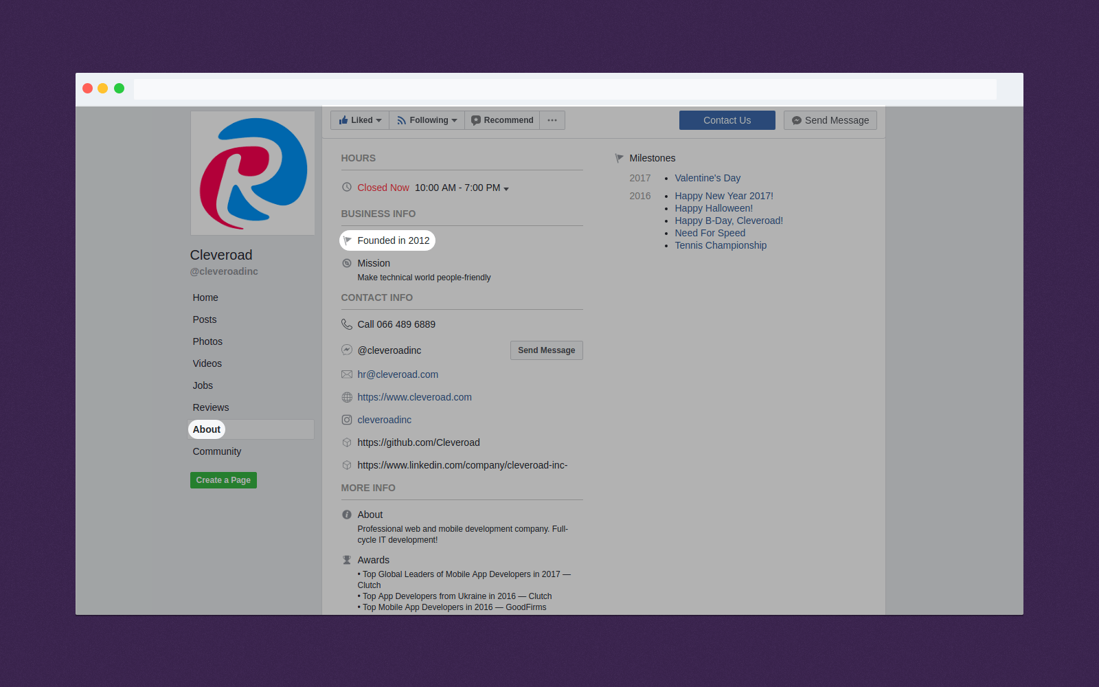The height and width of the screenshot is (687, 1099).
Task: Click Send Message button in Contact Info
Action: (546, 350)
